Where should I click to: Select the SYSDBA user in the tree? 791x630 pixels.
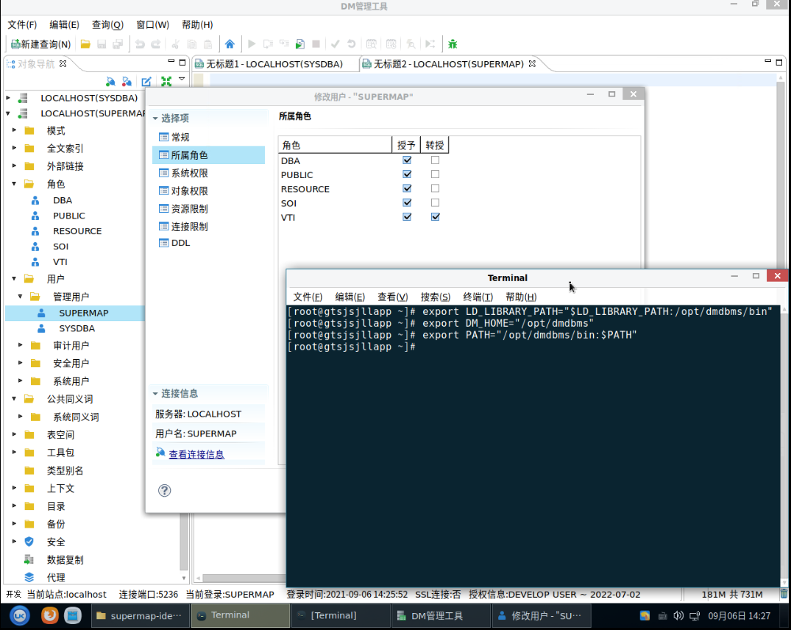(x=77, y=328)
